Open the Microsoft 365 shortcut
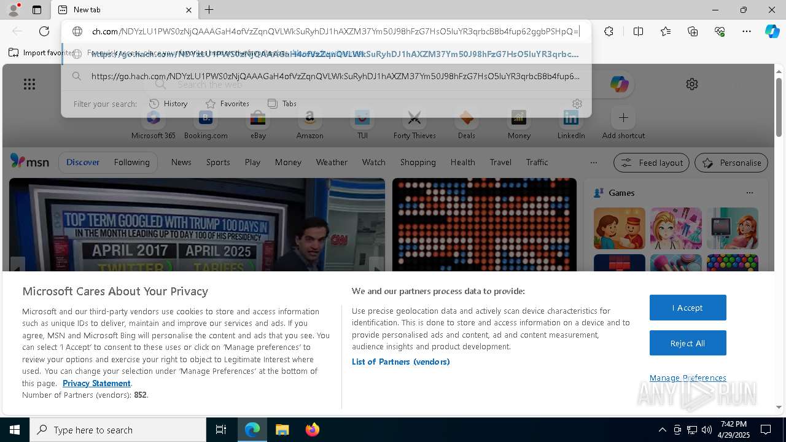 (x=154, y=125)
